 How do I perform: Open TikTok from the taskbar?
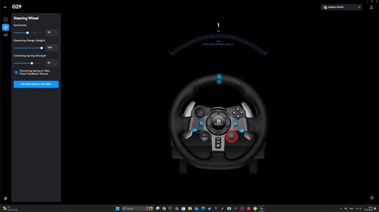click(222, 208)
